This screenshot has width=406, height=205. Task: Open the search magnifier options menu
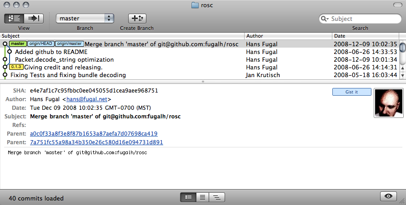(x=325, y=19)
